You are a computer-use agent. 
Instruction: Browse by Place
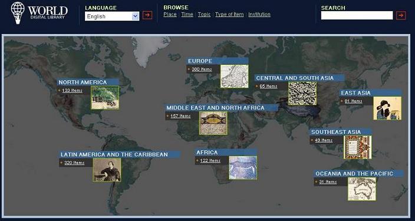[170, 14]
